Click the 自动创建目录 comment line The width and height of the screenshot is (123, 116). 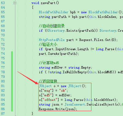(52, 26)
